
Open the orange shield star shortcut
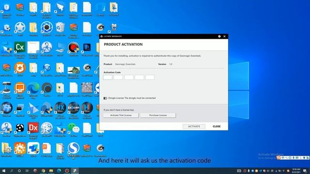[20, 68]
